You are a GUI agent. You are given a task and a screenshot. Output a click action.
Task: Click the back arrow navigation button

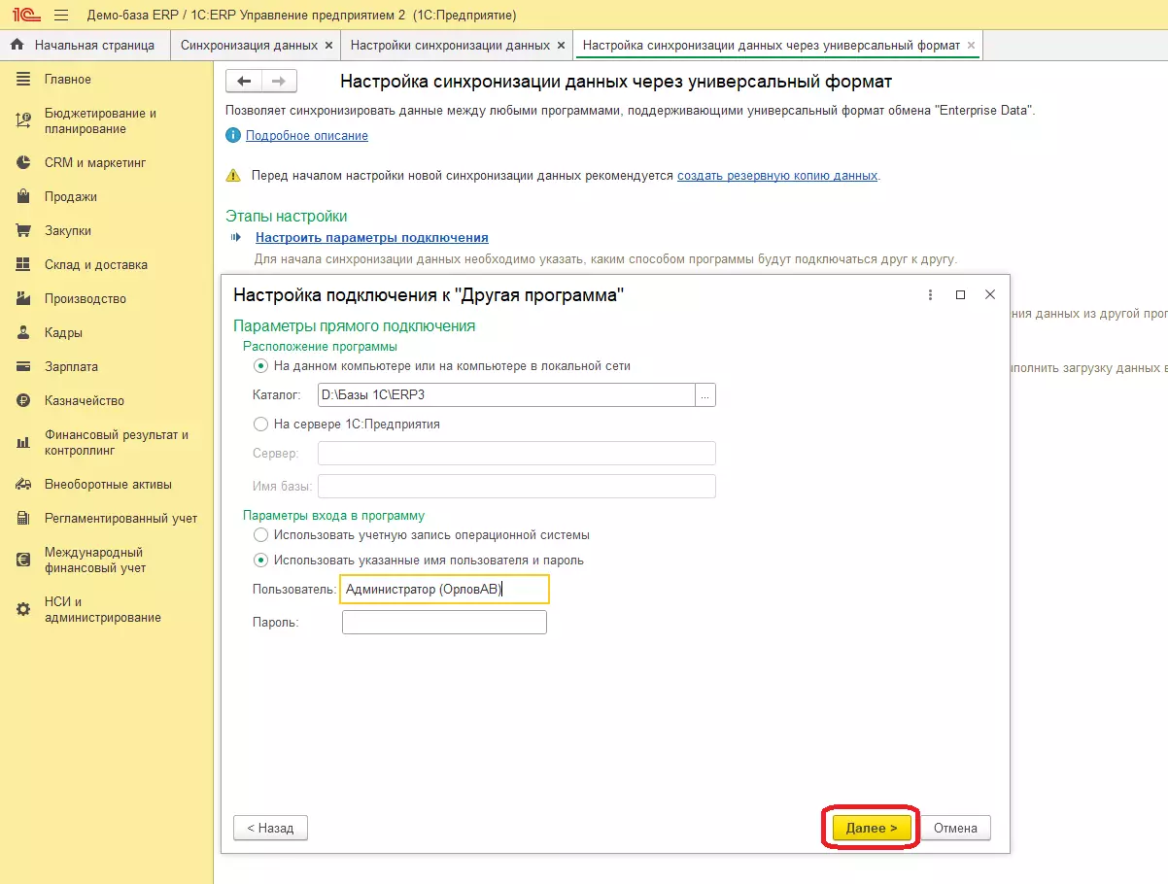click(x=244, y=81)
